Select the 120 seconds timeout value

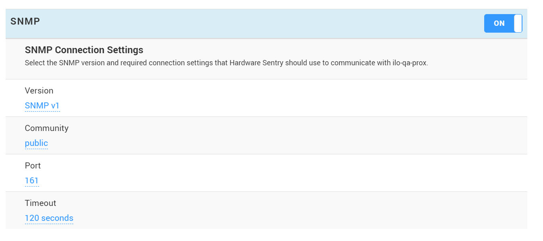coord(49,218)
